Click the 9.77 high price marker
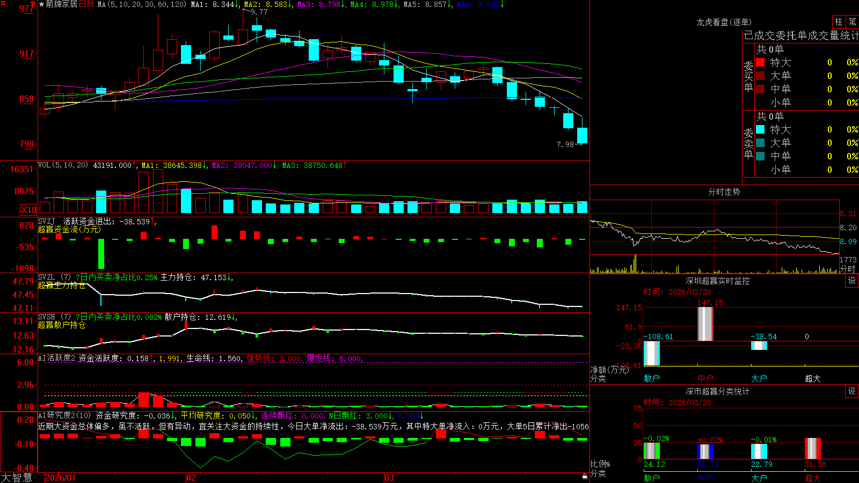Image resolution: width=859 pixels, height=483 pixels. [259, 12]
